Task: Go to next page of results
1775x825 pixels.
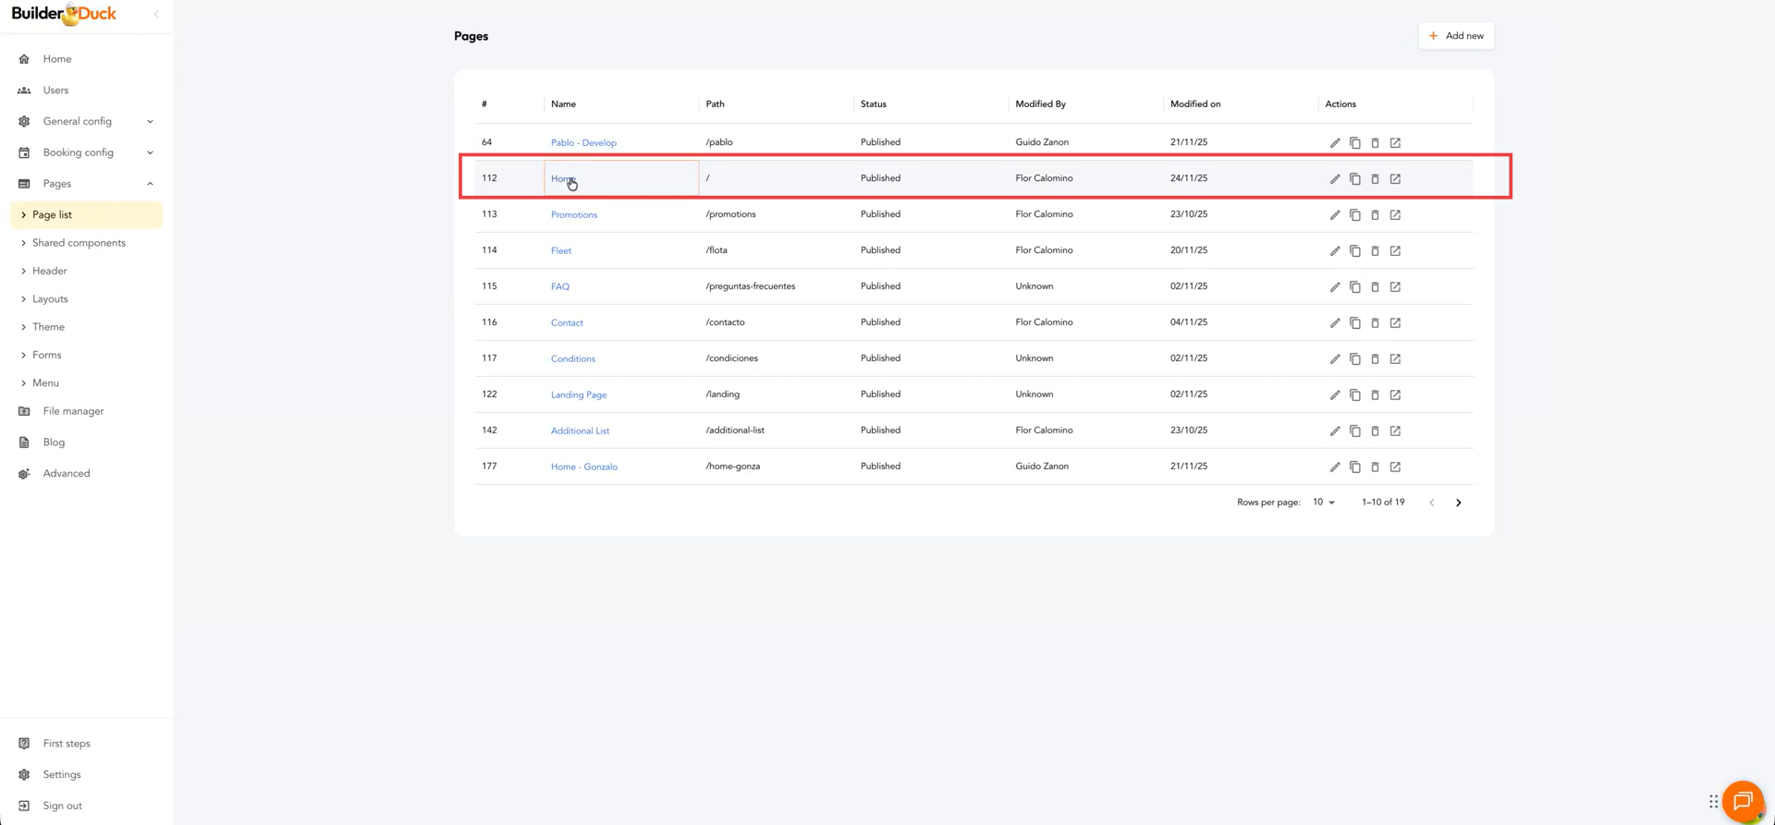Action: 1458,503
